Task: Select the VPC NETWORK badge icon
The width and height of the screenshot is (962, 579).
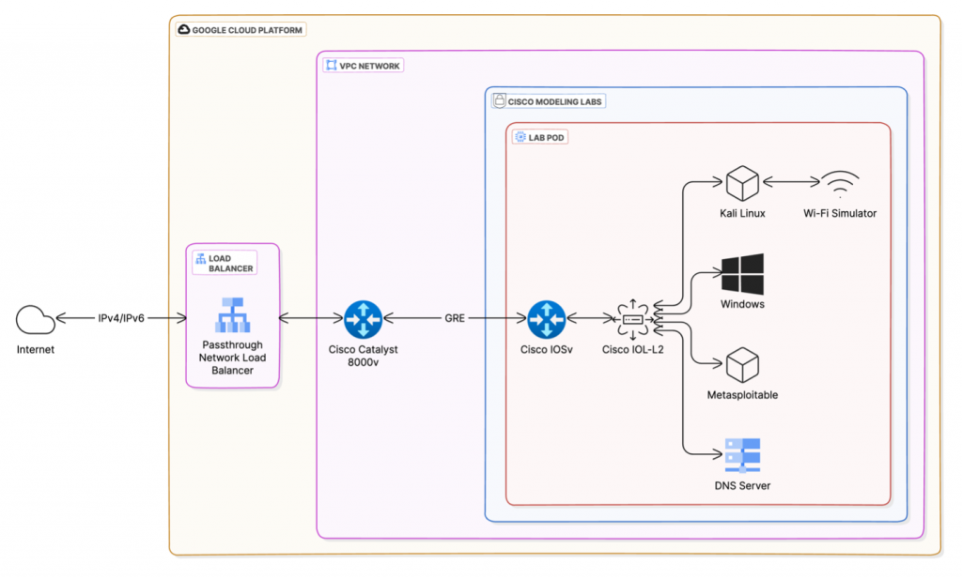Action: [x=330, y=65]
